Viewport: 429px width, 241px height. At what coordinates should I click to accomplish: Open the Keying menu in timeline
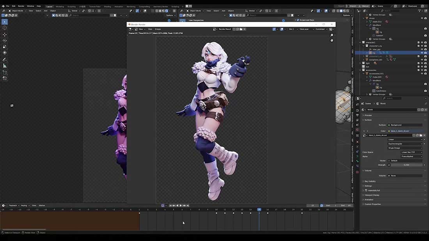coord(24,206)
